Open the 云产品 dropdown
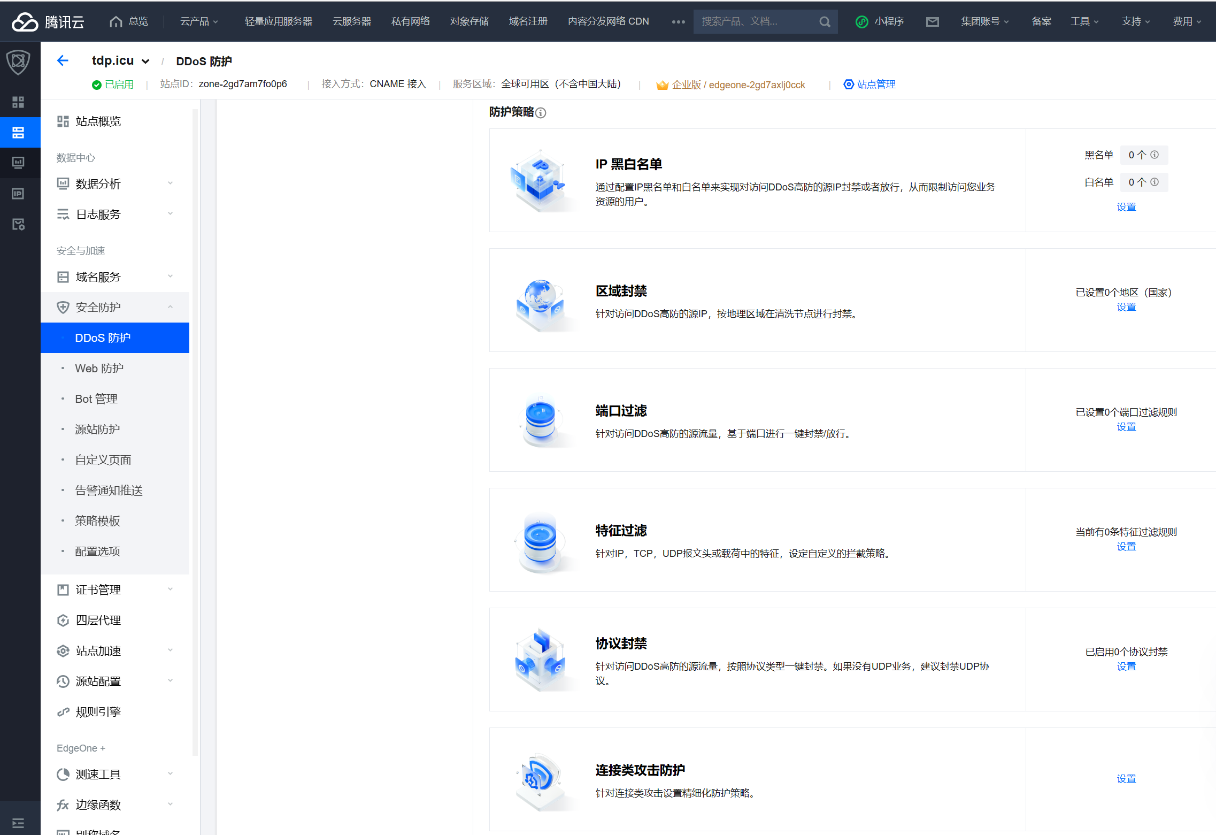 [x=198, y=21]
